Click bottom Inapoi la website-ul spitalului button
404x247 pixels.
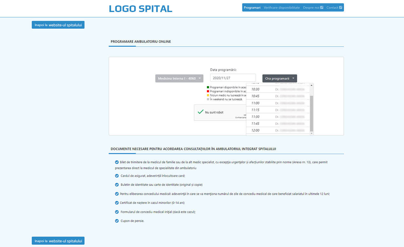tap(58, 241)
